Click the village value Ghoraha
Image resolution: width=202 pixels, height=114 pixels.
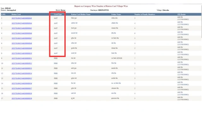tap(166, 10)
